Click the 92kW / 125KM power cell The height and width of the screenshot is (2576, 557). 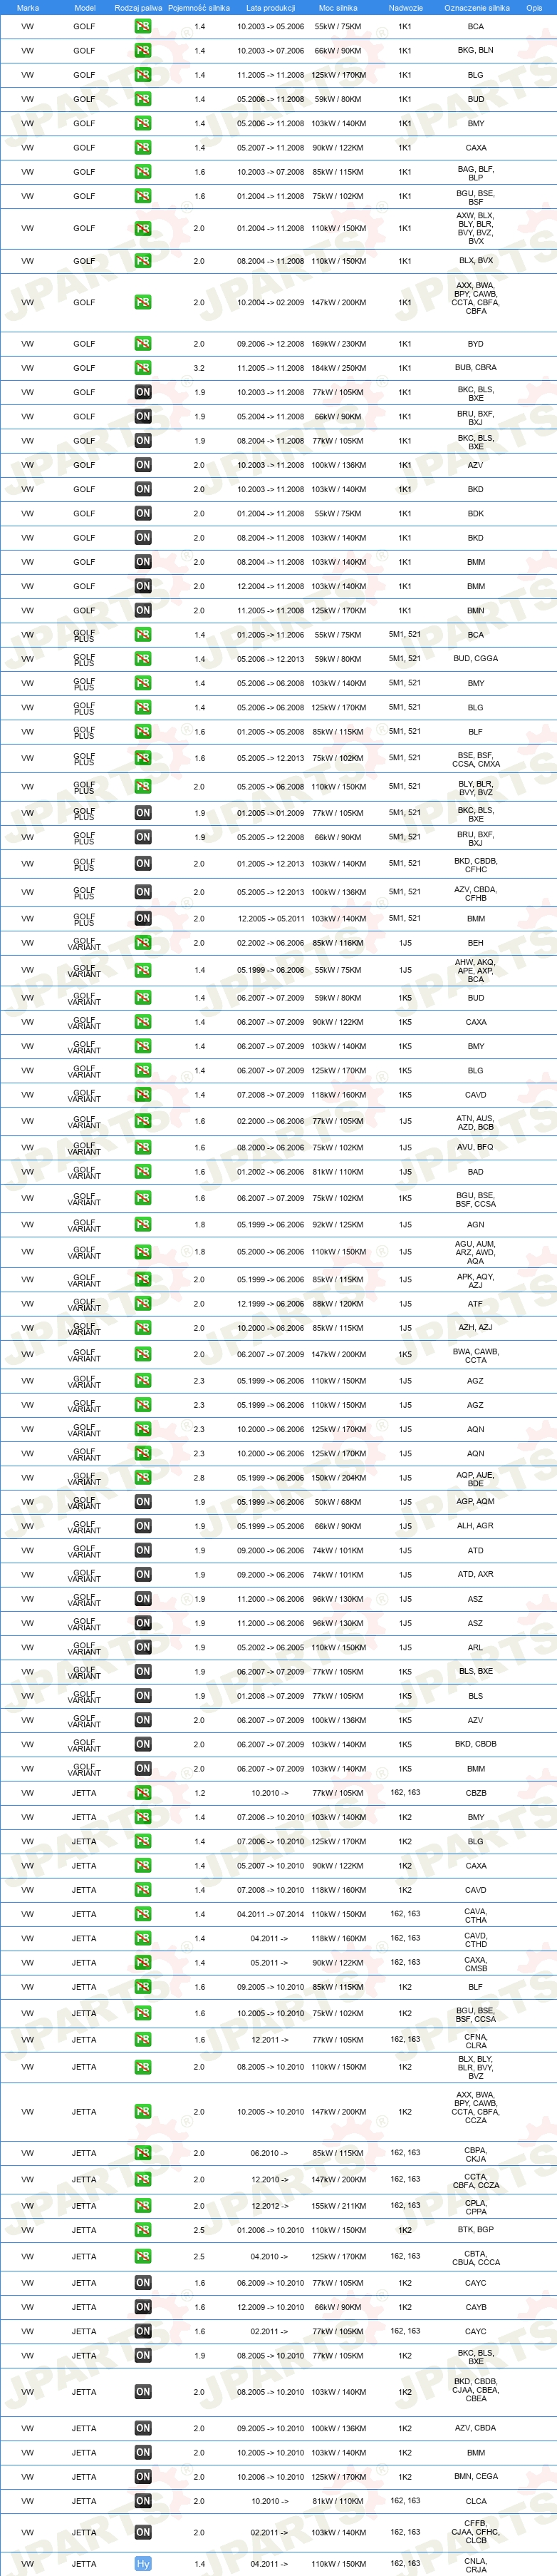pos(338,1225)
